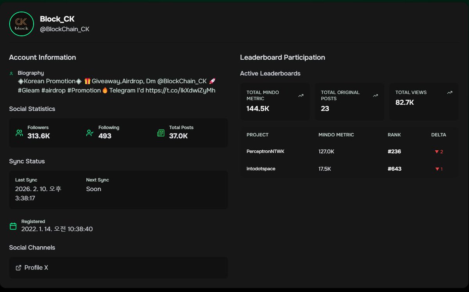Click the 493 following value
This screenshot has width=469, height=292.
click(105, 136)
